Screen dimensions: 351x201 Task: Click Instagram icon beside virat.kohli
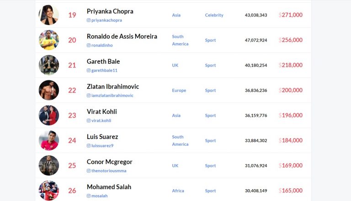89,121
